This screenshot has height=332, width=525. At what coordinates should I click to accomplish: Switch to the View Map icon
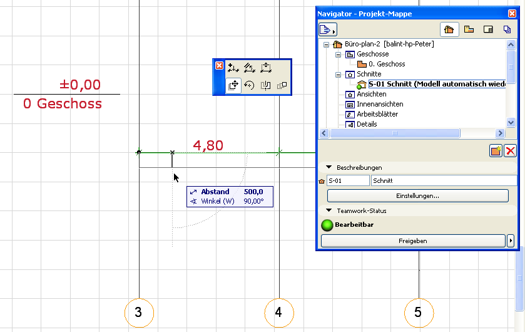469,30
